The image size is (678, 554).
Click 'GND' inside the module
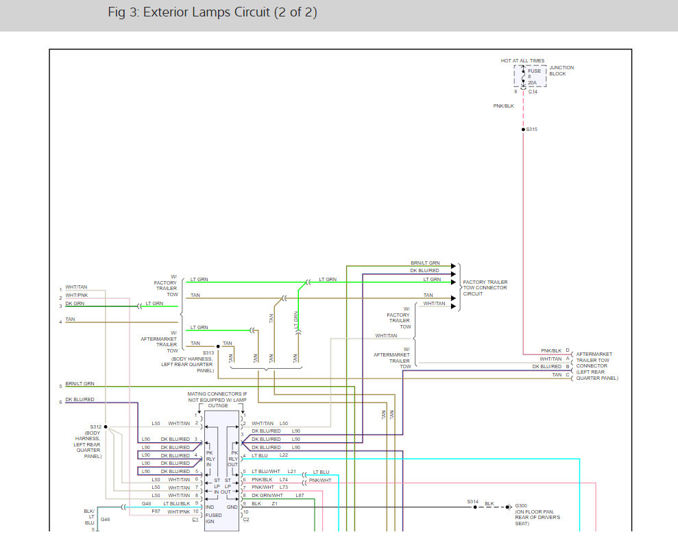point(232,507)
